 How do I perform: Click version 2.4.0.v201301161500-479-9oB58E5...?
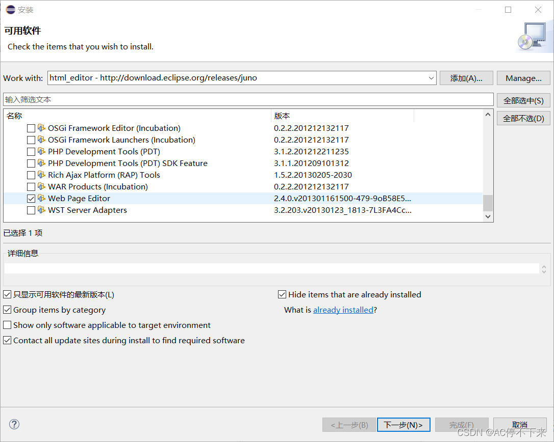coord(342,198)
